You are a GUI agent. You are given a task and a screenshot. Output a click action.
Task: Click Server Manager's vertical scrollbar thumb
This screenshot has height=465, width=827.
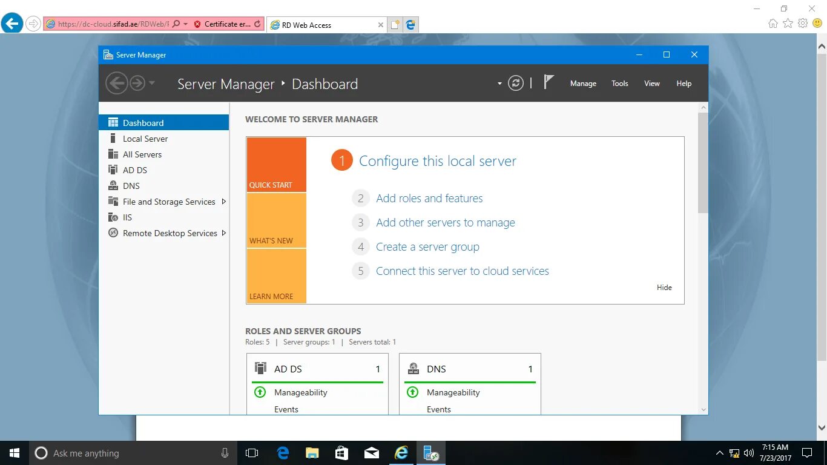pos(703,162)
